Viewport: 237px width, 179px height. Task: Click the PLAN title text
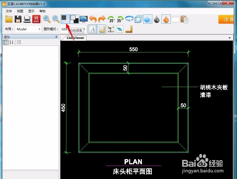pos(133,162)
